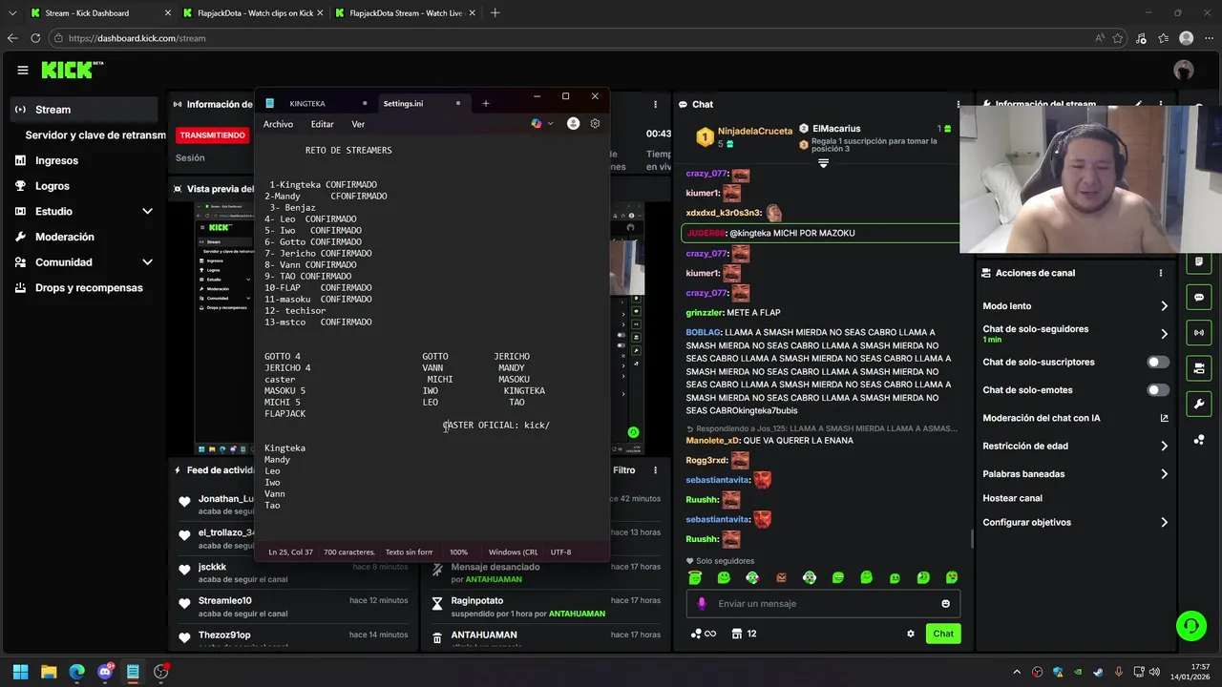Click UTF-8 encoding in Notepad status bar
Viewport: 1222px width, 687px height.
560,552
